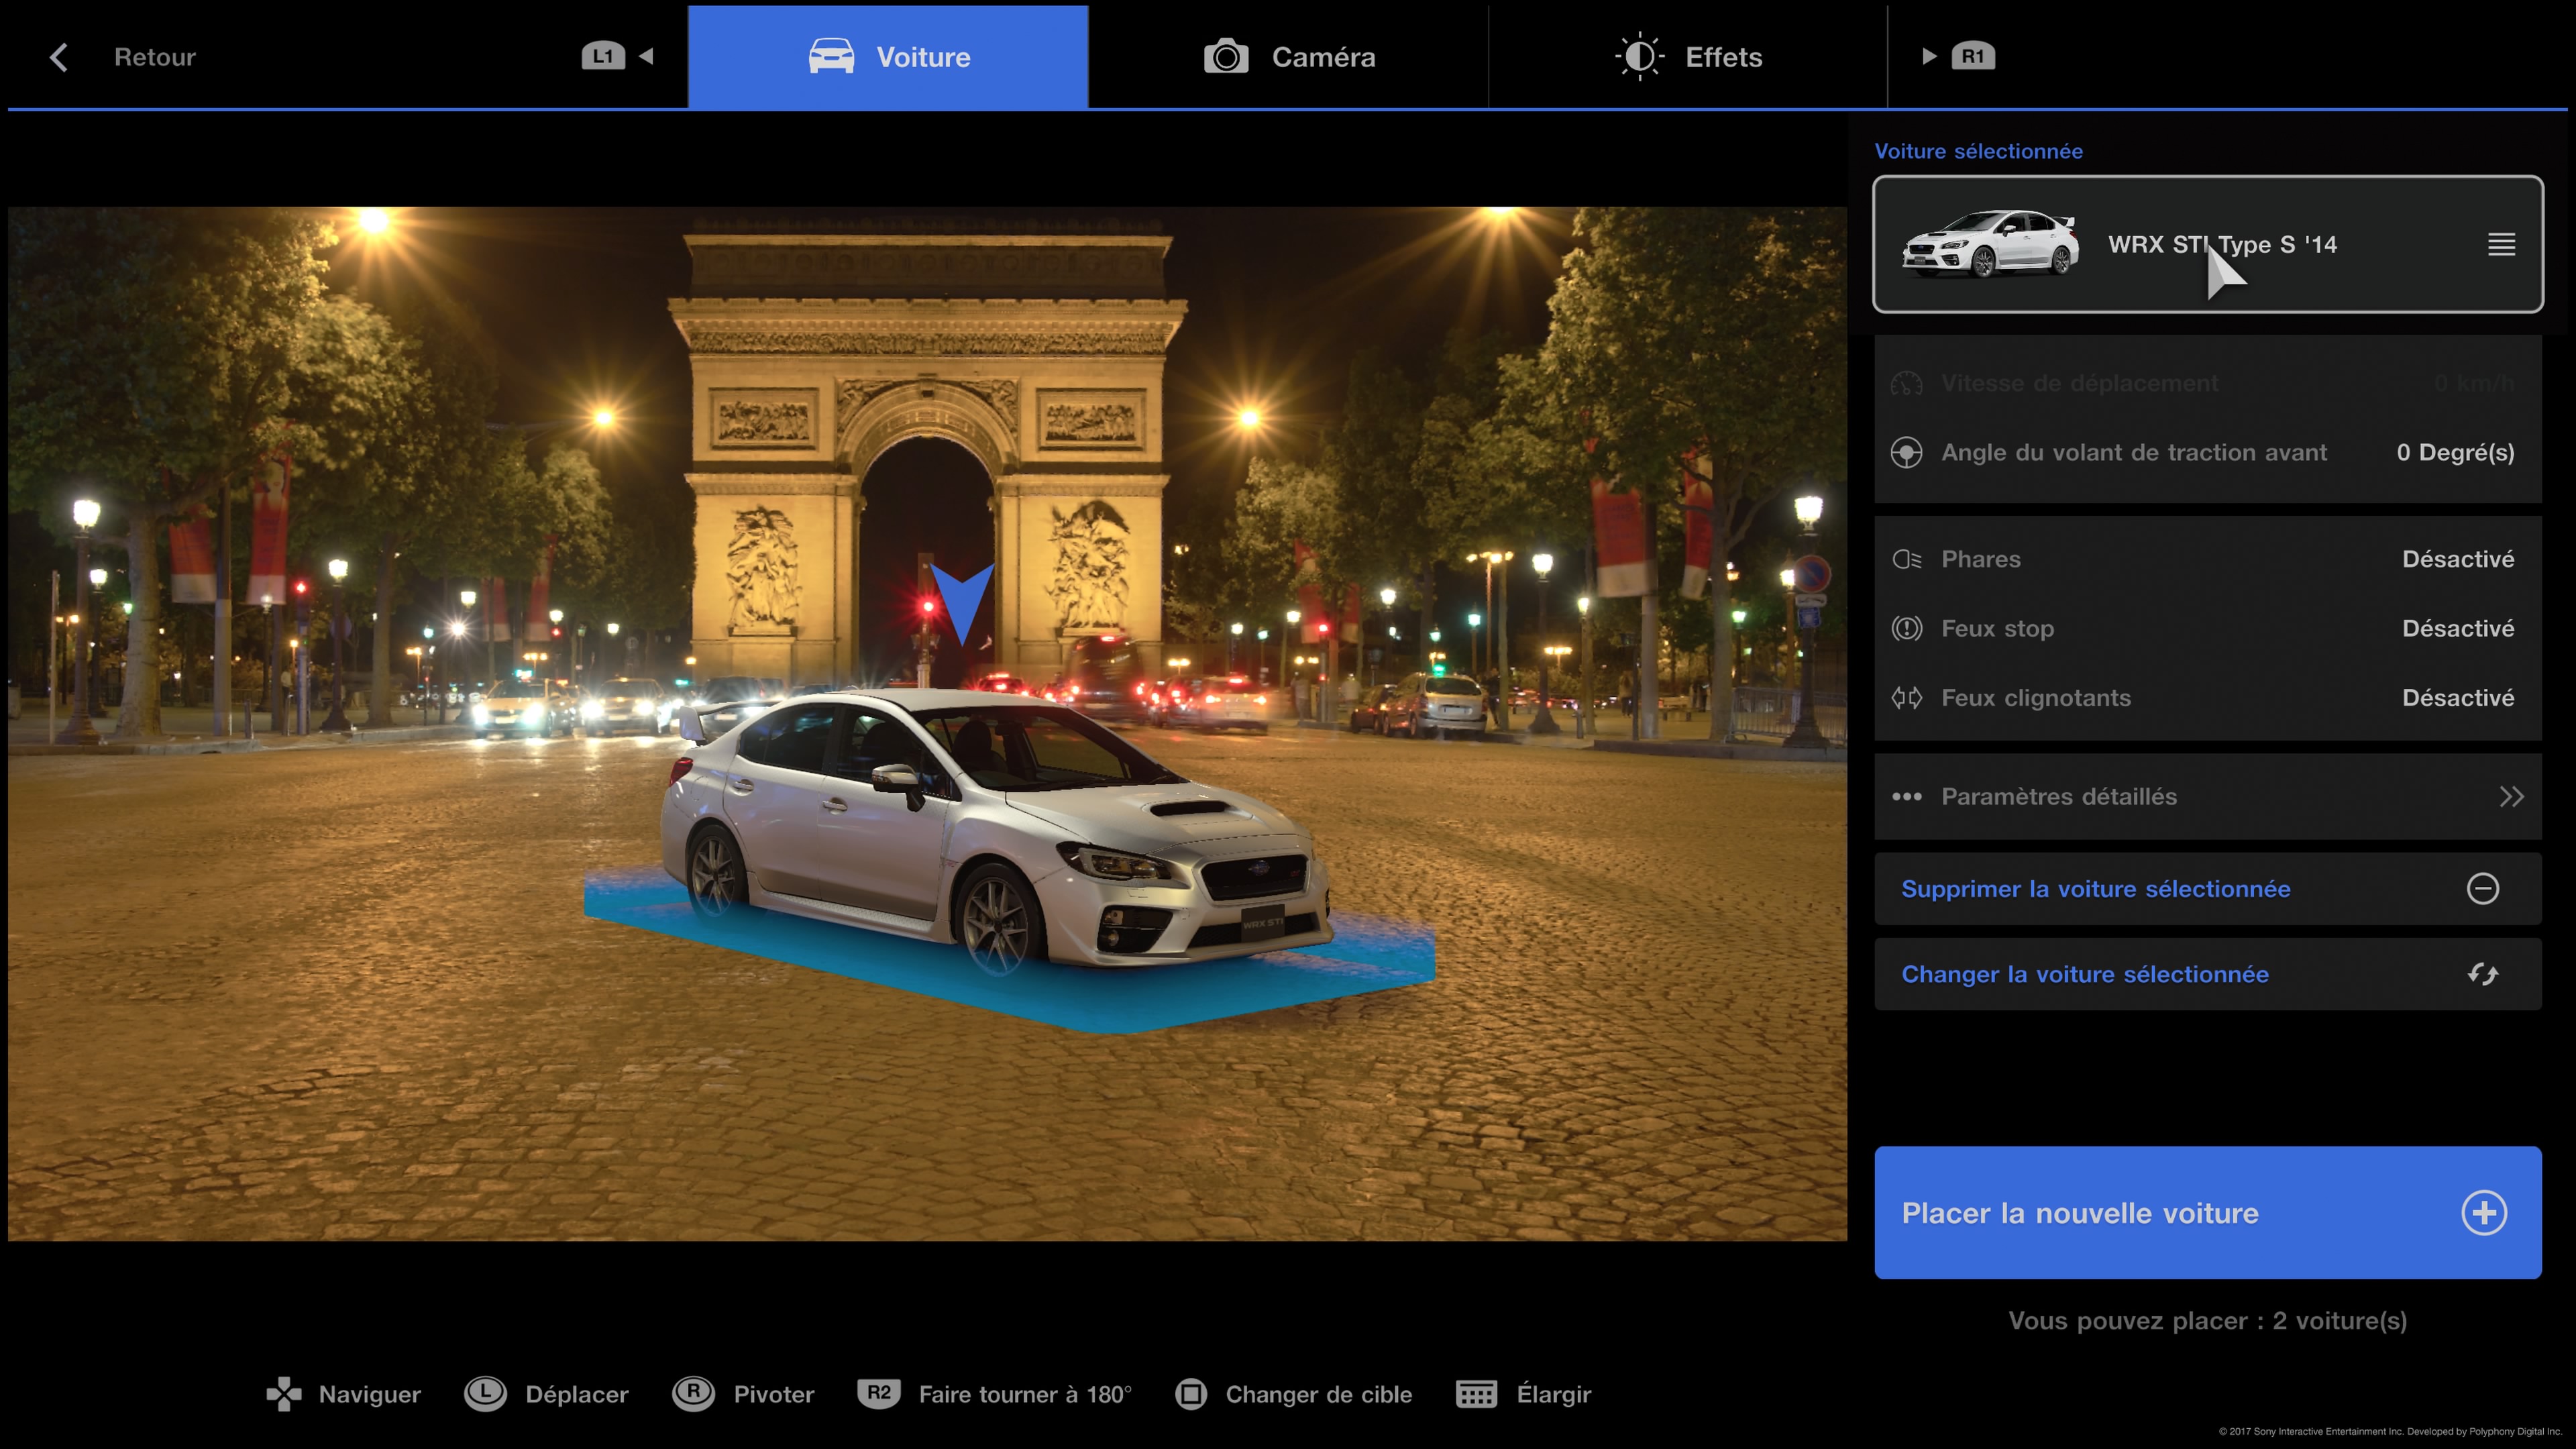Click the three dots icon by Paramètres détaillés

click(x=1906, y=796)
